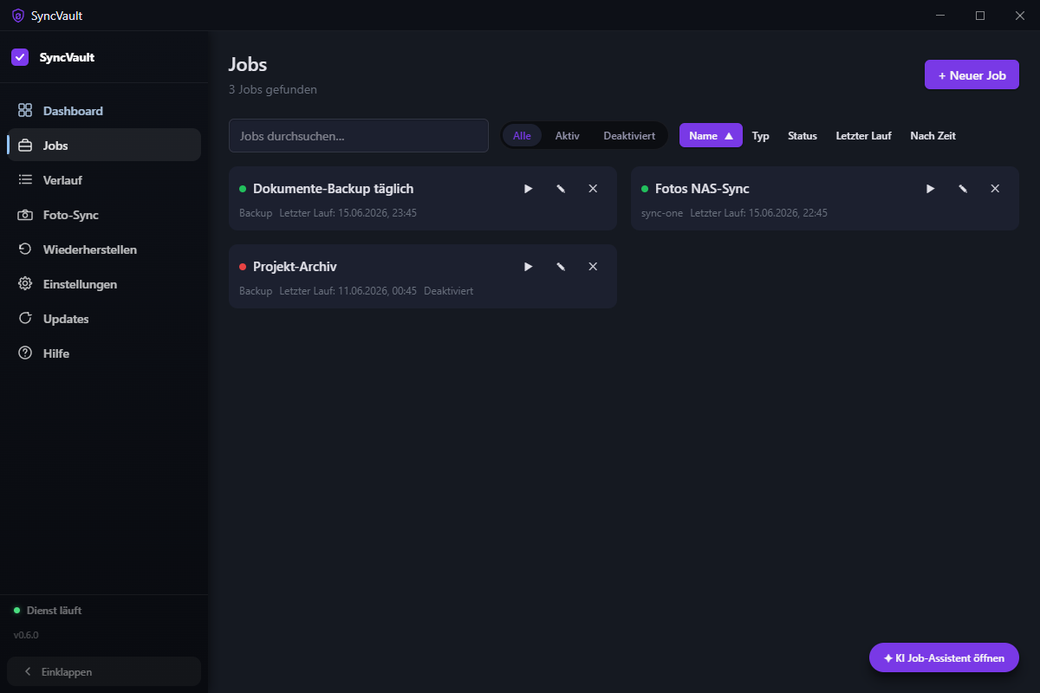Viewport: 1040px width, 693px height.
Task: Sort jobs by Status
Action: point(803,136)
